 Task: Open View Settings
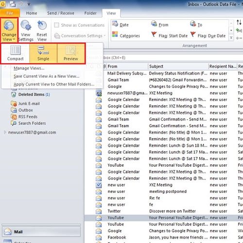pyautogui.click(x=26, y=30)
